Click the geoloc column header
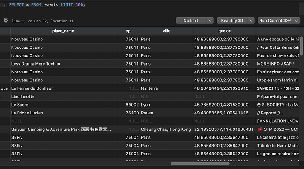Screen dimensions: 304x169 click(x=224, y=31)
